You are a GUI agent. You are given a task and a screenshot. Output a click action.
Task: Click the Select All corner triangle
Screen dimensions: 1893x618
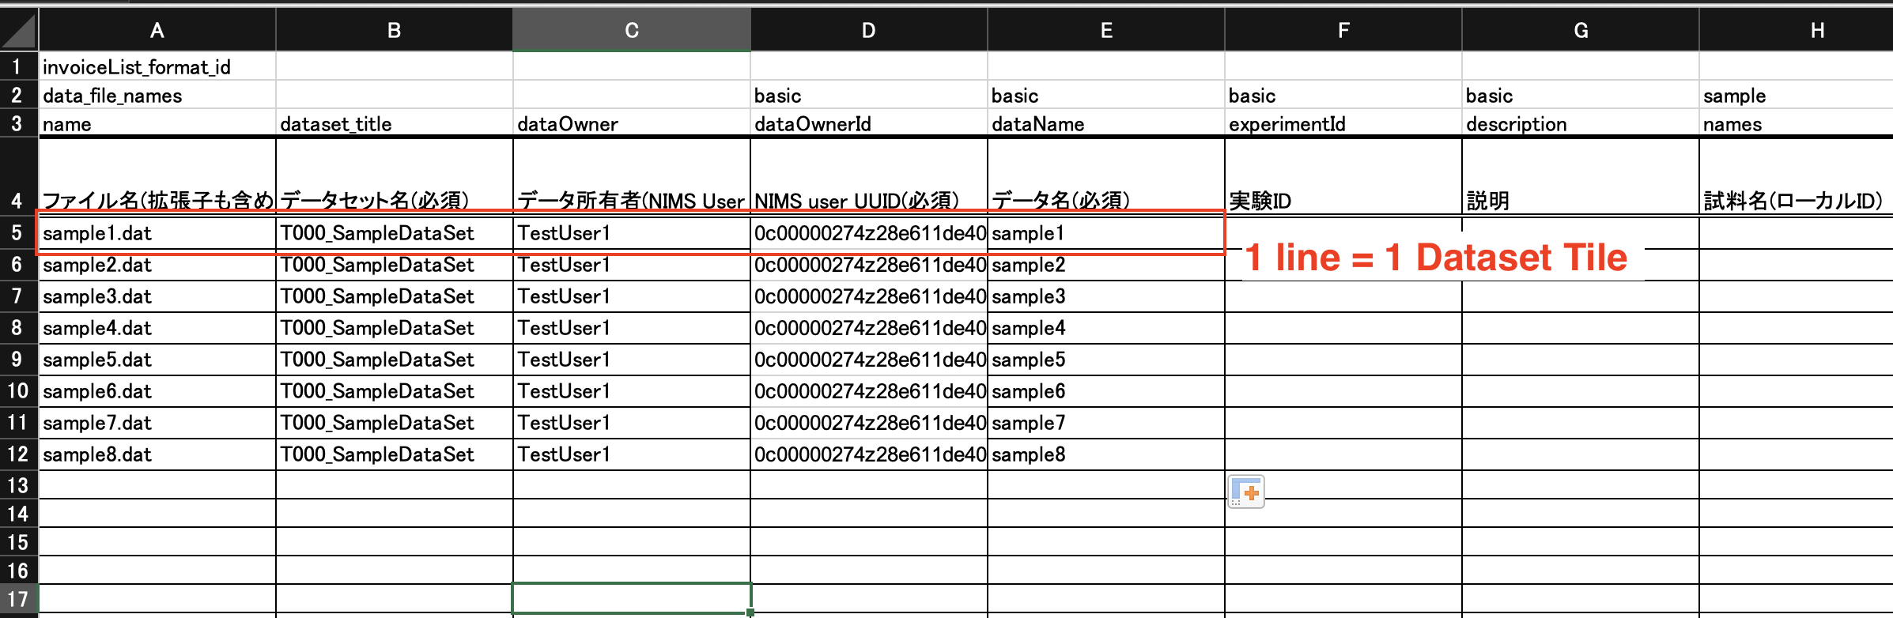tap(19, 31)
